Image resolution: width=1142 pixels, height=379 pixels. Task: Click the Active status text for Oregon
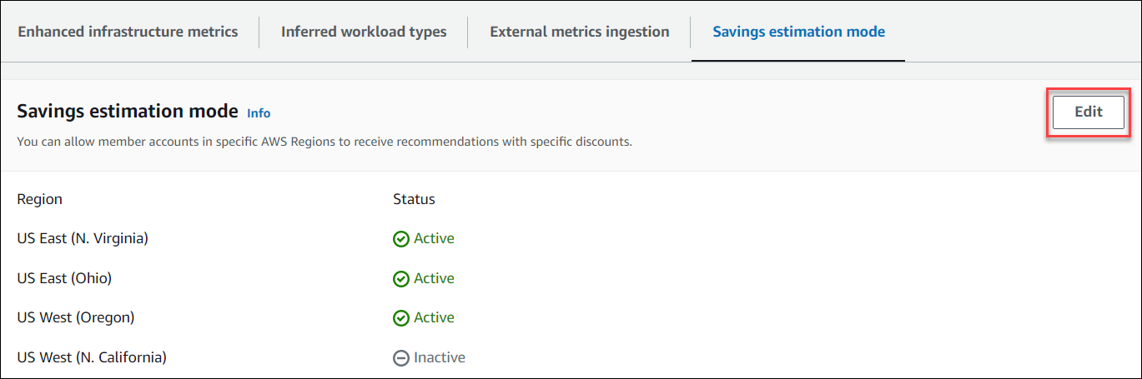(x=434, y=317)
